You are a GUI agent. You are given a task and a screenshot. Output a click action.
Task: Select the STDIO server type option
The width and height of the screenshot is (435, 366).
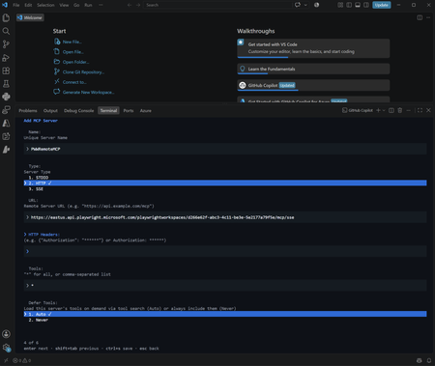click(x=225, y=178)
